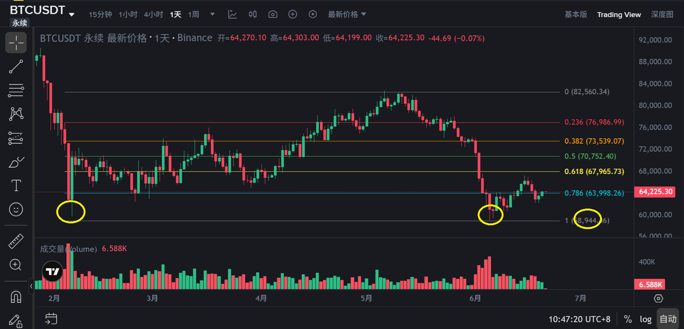This screenshot has height=329, width=684.
Task: Expand the BTCUSDT symbol dropdown arrow
Action: [71, 14]
